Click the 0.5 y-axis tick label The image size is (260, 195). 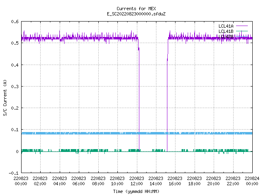click(x=15, y=43)
